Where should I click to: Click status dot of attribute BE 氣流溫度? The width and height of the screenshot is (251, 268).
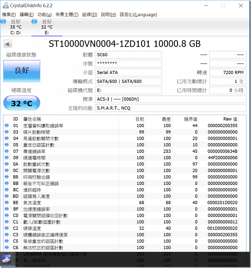tap(7, 203)
